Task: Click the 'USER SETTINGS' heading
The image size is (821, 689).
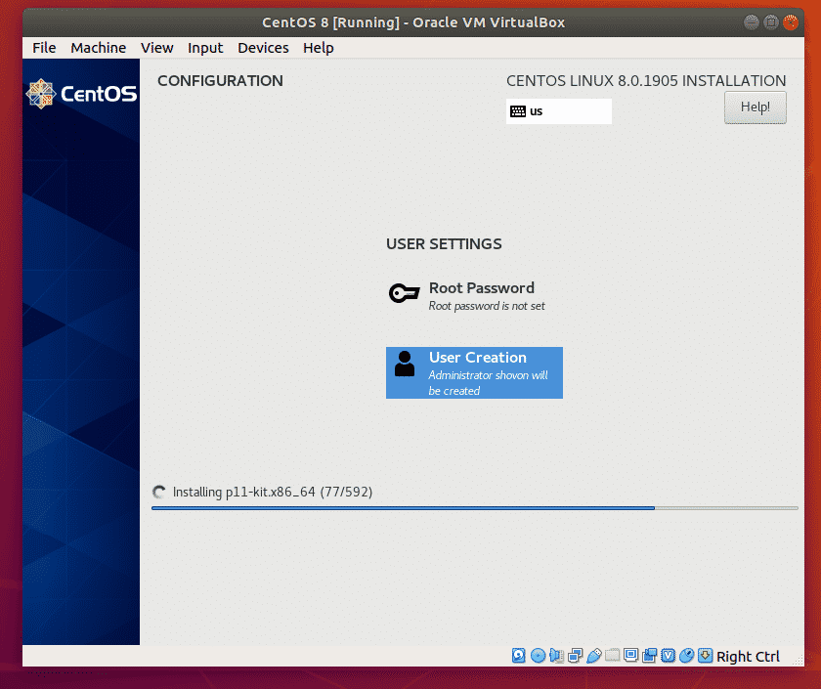Action: 444,244
